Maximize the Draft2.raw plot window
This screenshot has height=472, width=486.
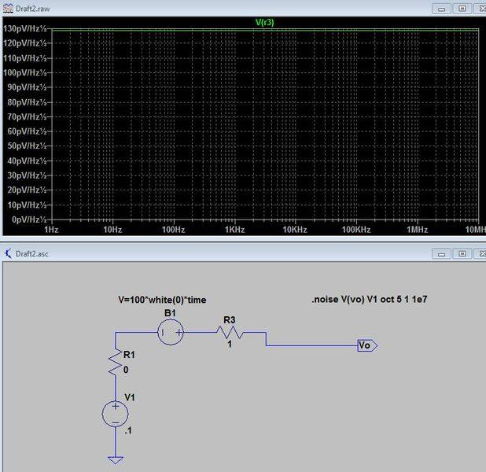tap(462, 9)
